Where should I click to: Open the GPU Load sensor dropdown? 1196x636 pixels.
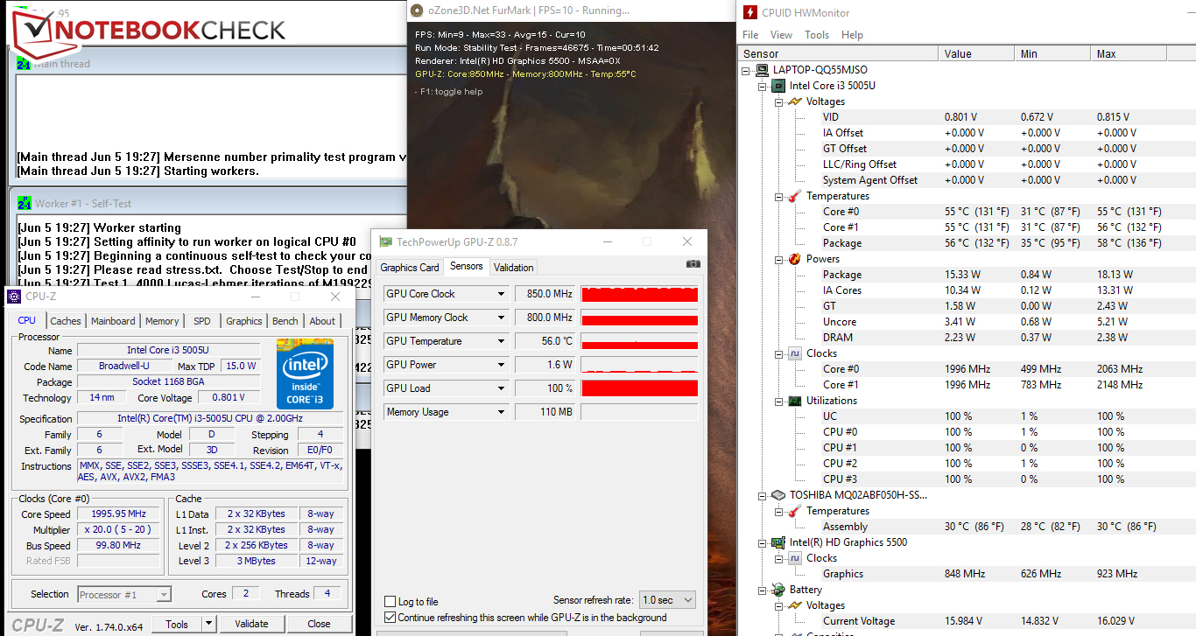click(x=502, y=388)
